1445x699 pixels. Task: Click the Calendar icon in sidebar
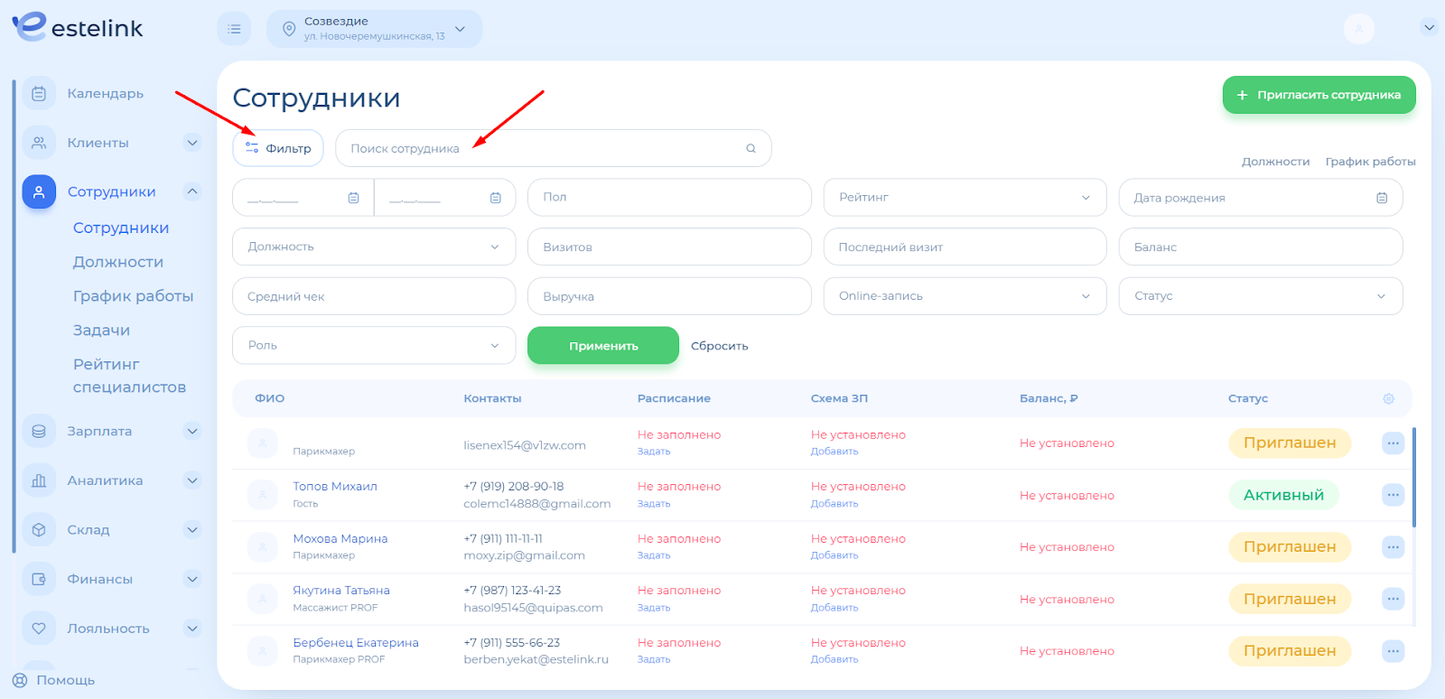(x=39, y=94)
